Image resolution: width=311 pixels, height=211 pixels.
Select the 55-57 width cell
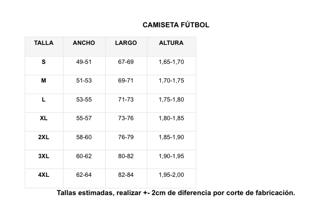[x=84, y=118]
